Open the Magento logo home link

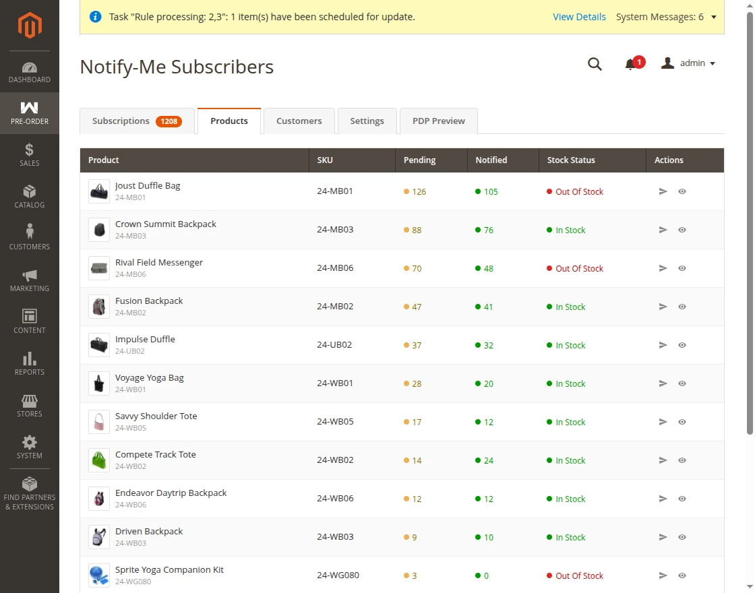tap(30, 25)
